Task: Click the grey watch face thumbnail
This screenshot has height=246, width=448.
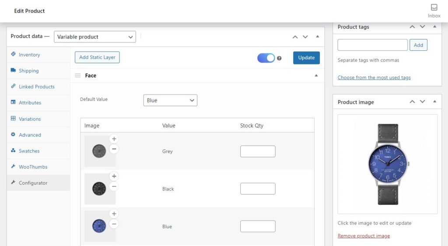Action: tap(99, 151)
